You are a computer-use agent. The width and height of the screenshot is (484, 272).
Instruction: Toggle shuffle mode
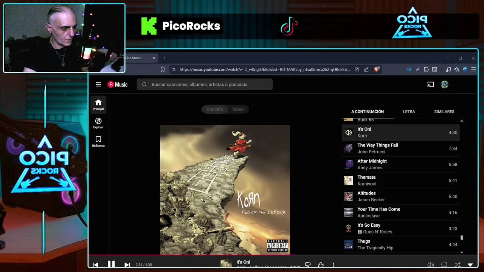click(x=458, y=265)
